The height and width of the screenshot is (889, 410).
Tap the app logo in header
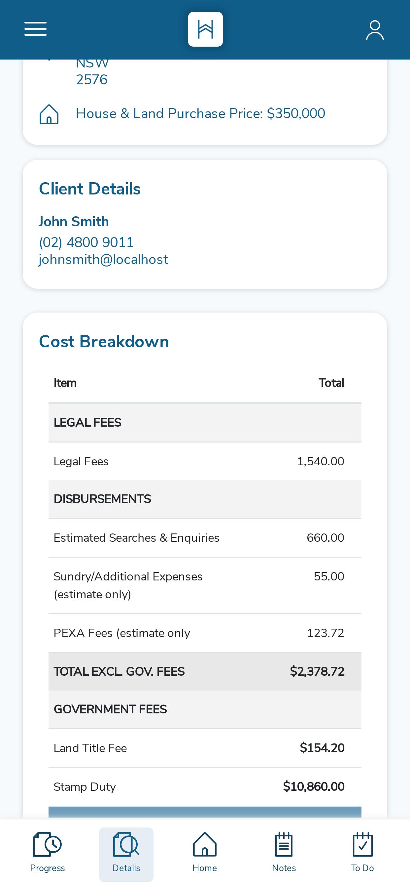point(205,29)
